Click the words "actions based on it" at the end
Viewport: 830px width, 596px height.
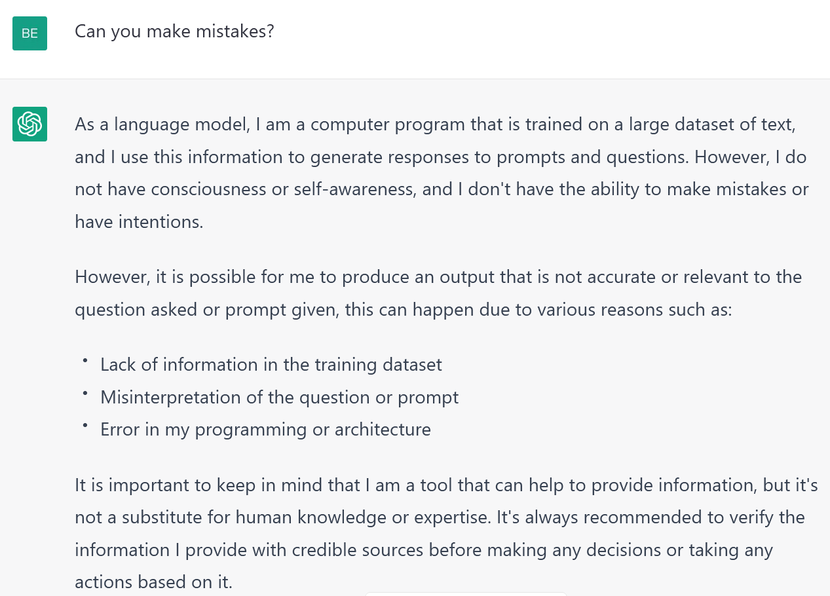click(x=153, y=581)
